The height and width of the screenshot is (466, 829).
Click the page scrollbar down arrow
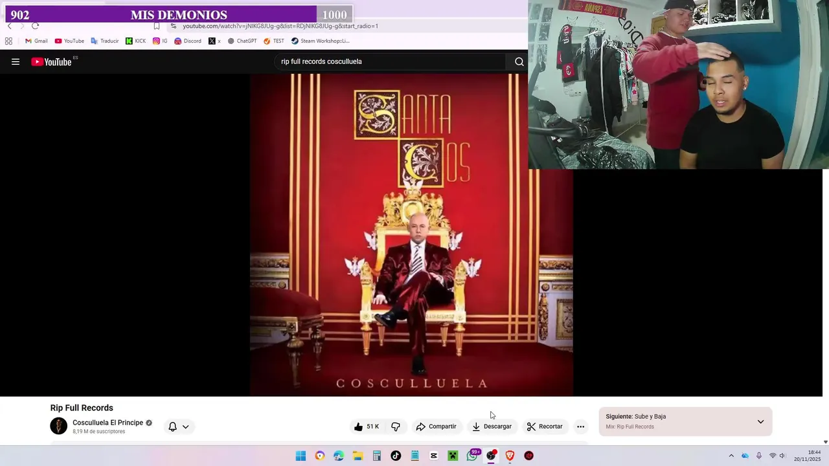825,442
